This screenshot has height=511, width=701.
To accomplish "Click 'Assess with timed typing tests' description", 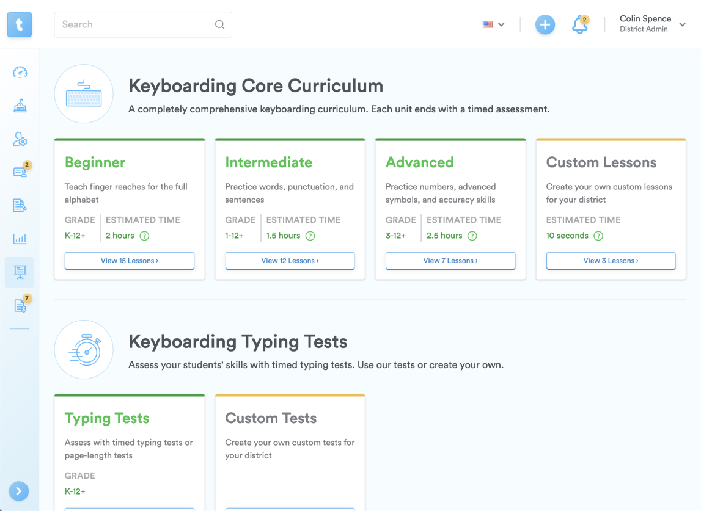I will [x=129, y=449].
